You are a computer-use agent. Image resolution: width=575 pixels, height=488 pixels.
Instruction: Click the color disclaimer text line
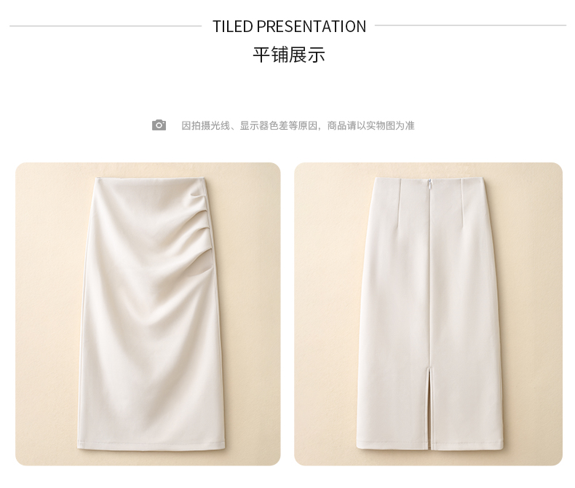(x=298, y=125)
